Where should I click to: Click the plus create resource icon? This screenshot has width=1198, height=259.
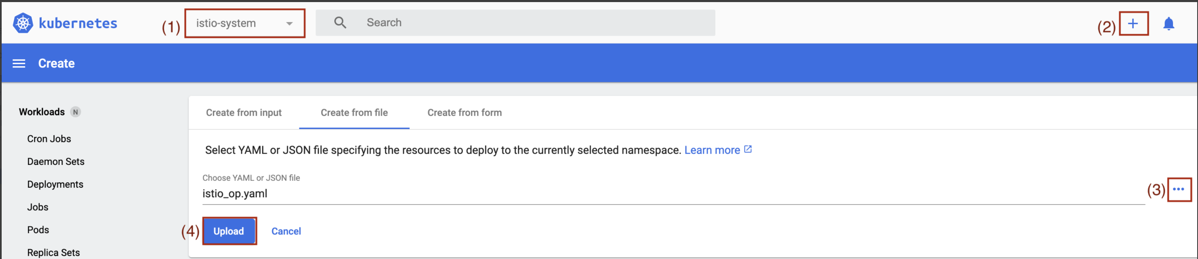pos(1133,24)
